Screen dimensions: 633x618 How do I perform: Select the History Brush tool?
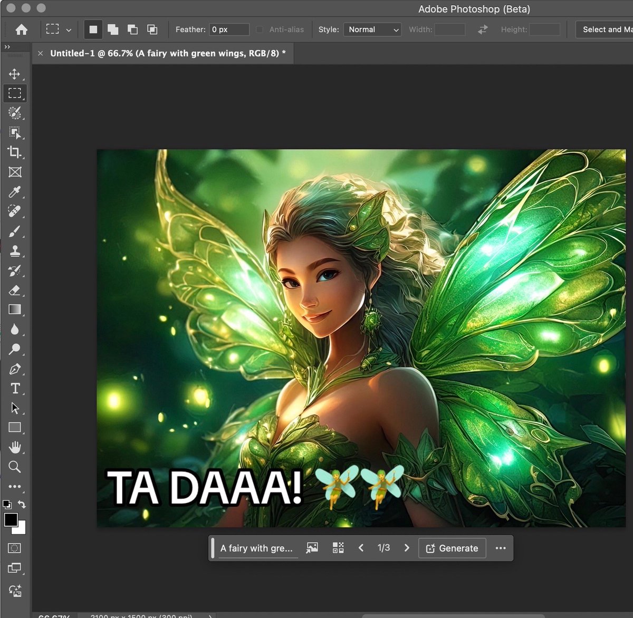pyautogui.click(x=15, y=271)
